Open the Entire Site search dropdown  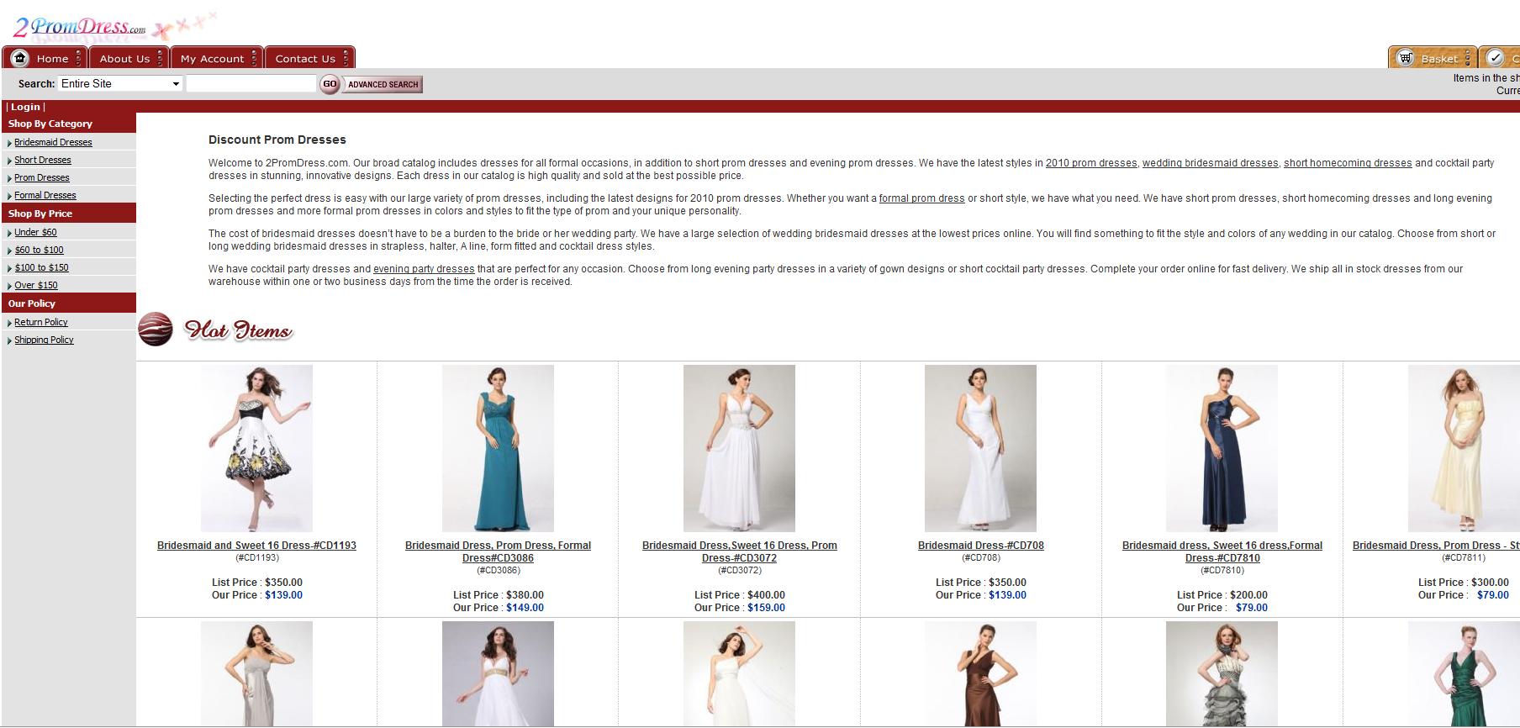120,83
